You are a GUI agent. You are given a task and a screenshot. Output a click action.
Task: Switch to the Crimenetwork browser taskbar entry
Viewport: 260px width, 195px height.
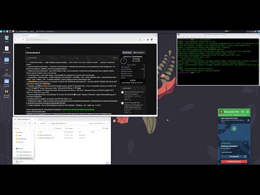tap(25, 31)
